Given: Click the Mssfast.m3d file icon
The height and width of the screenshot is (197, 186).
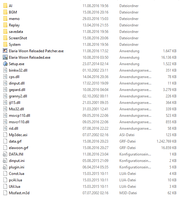Looking at the screenshot, I should [5, 193].
